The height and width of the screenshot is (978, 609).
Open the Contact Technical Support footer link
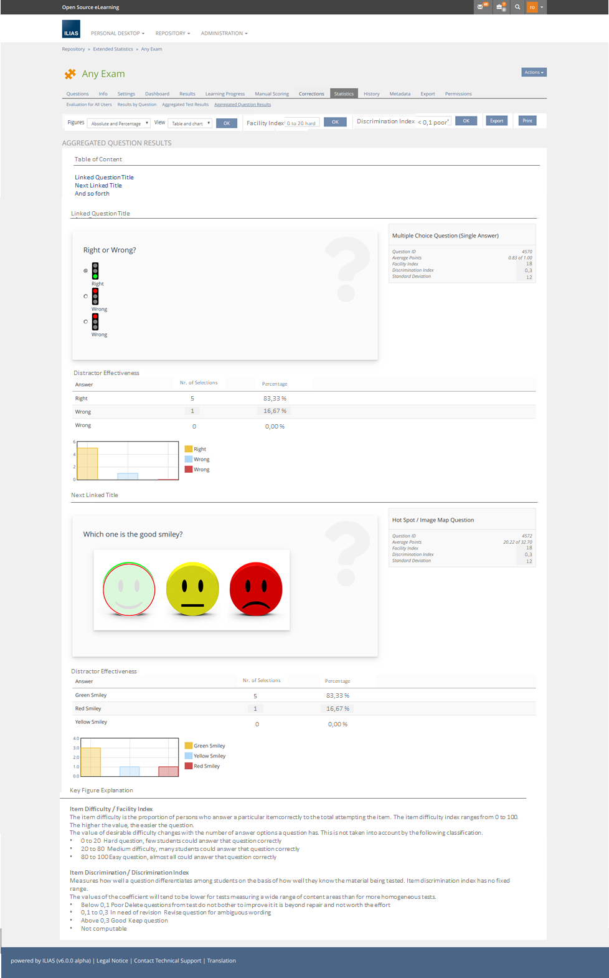[168, 961]
